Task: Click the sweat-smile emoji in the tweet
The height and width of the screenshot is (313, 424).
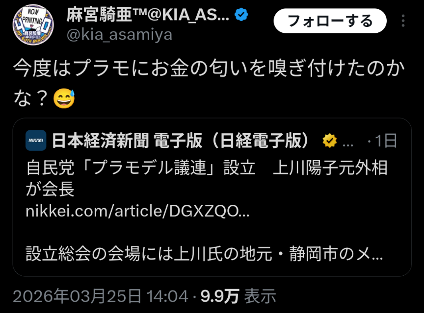Action: pyautogui.click(x=64, y=98)
